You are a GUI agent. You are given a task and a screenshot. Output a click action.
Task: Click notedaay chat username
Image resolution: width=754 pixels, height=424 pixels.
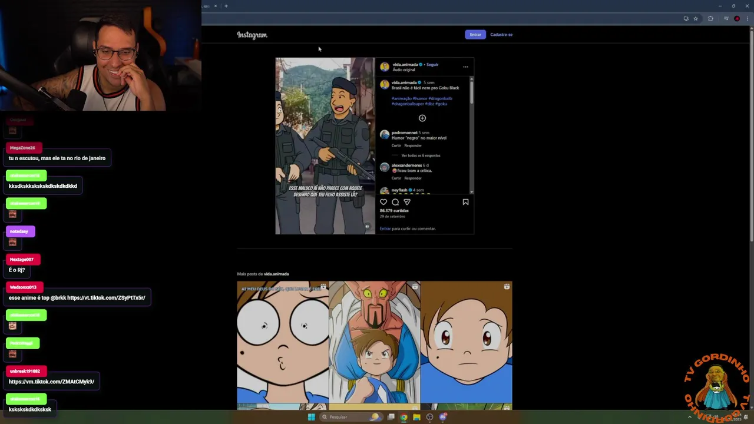tap(19, 231)
